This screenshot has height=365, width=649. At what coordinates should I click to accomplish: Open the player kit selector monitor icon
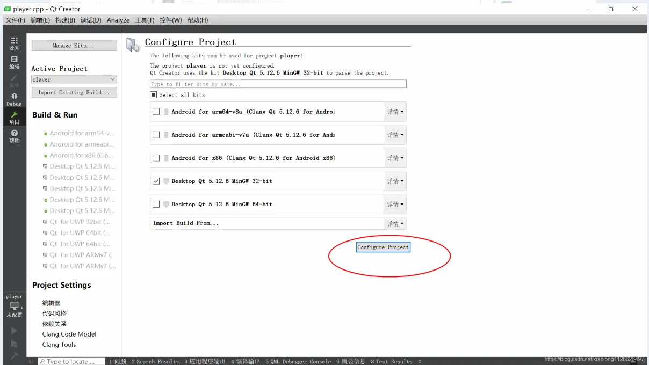click(x=14, y=305)
